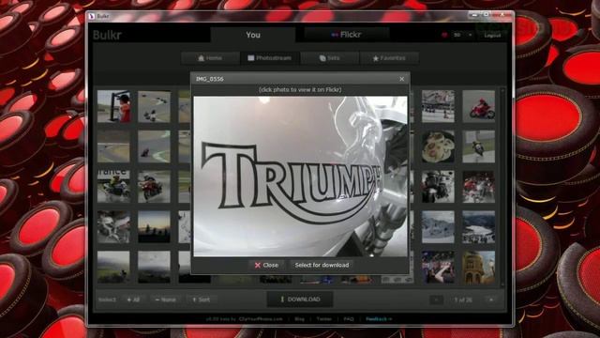
Task: Select the red racing motorcycle thumbnail, top right
Action: (478, 106)
